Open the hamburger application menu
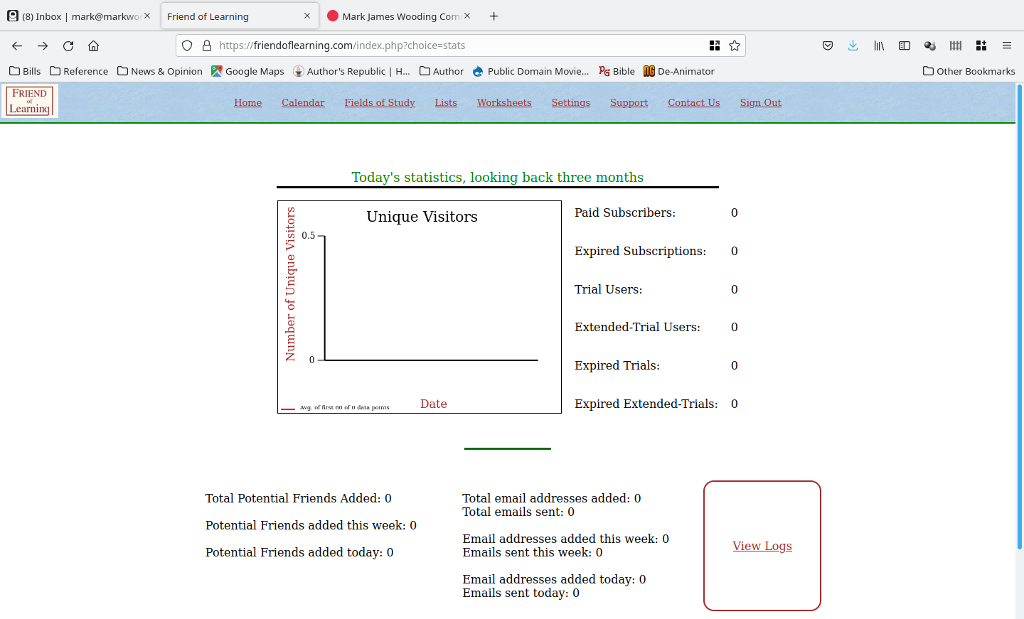1024x619 pixels. click(1007, 45)
